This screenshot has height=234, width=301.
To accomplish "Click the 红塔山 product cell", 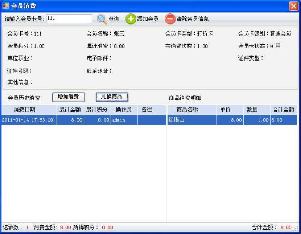I will [192, 120].
